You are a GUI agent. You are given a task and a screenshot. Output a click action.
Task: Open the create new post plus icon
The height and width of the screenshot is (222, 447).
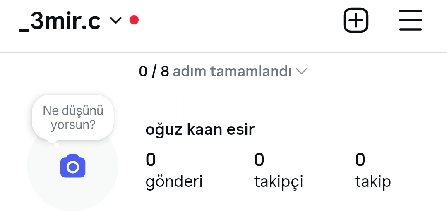click(x=356, y=20)
